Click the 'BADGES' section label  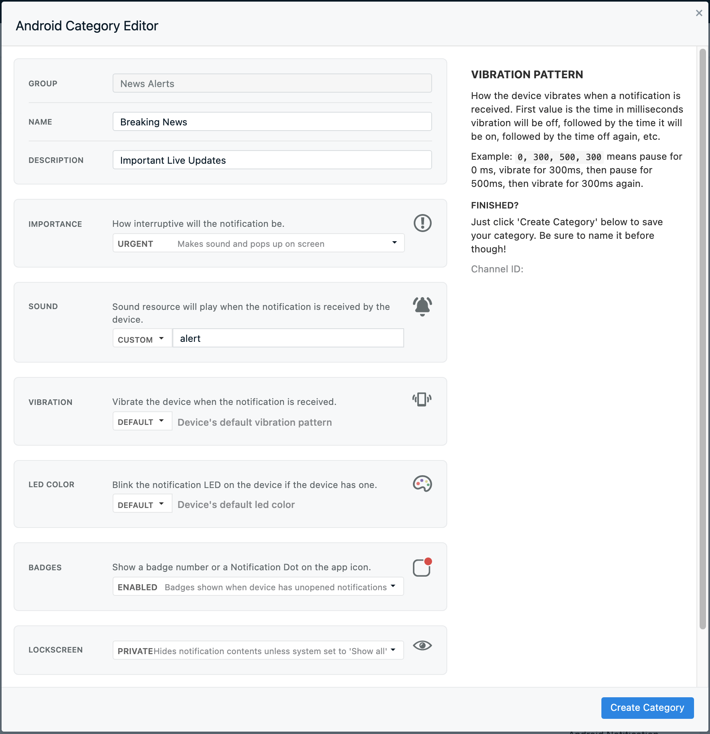coord(45,567)
